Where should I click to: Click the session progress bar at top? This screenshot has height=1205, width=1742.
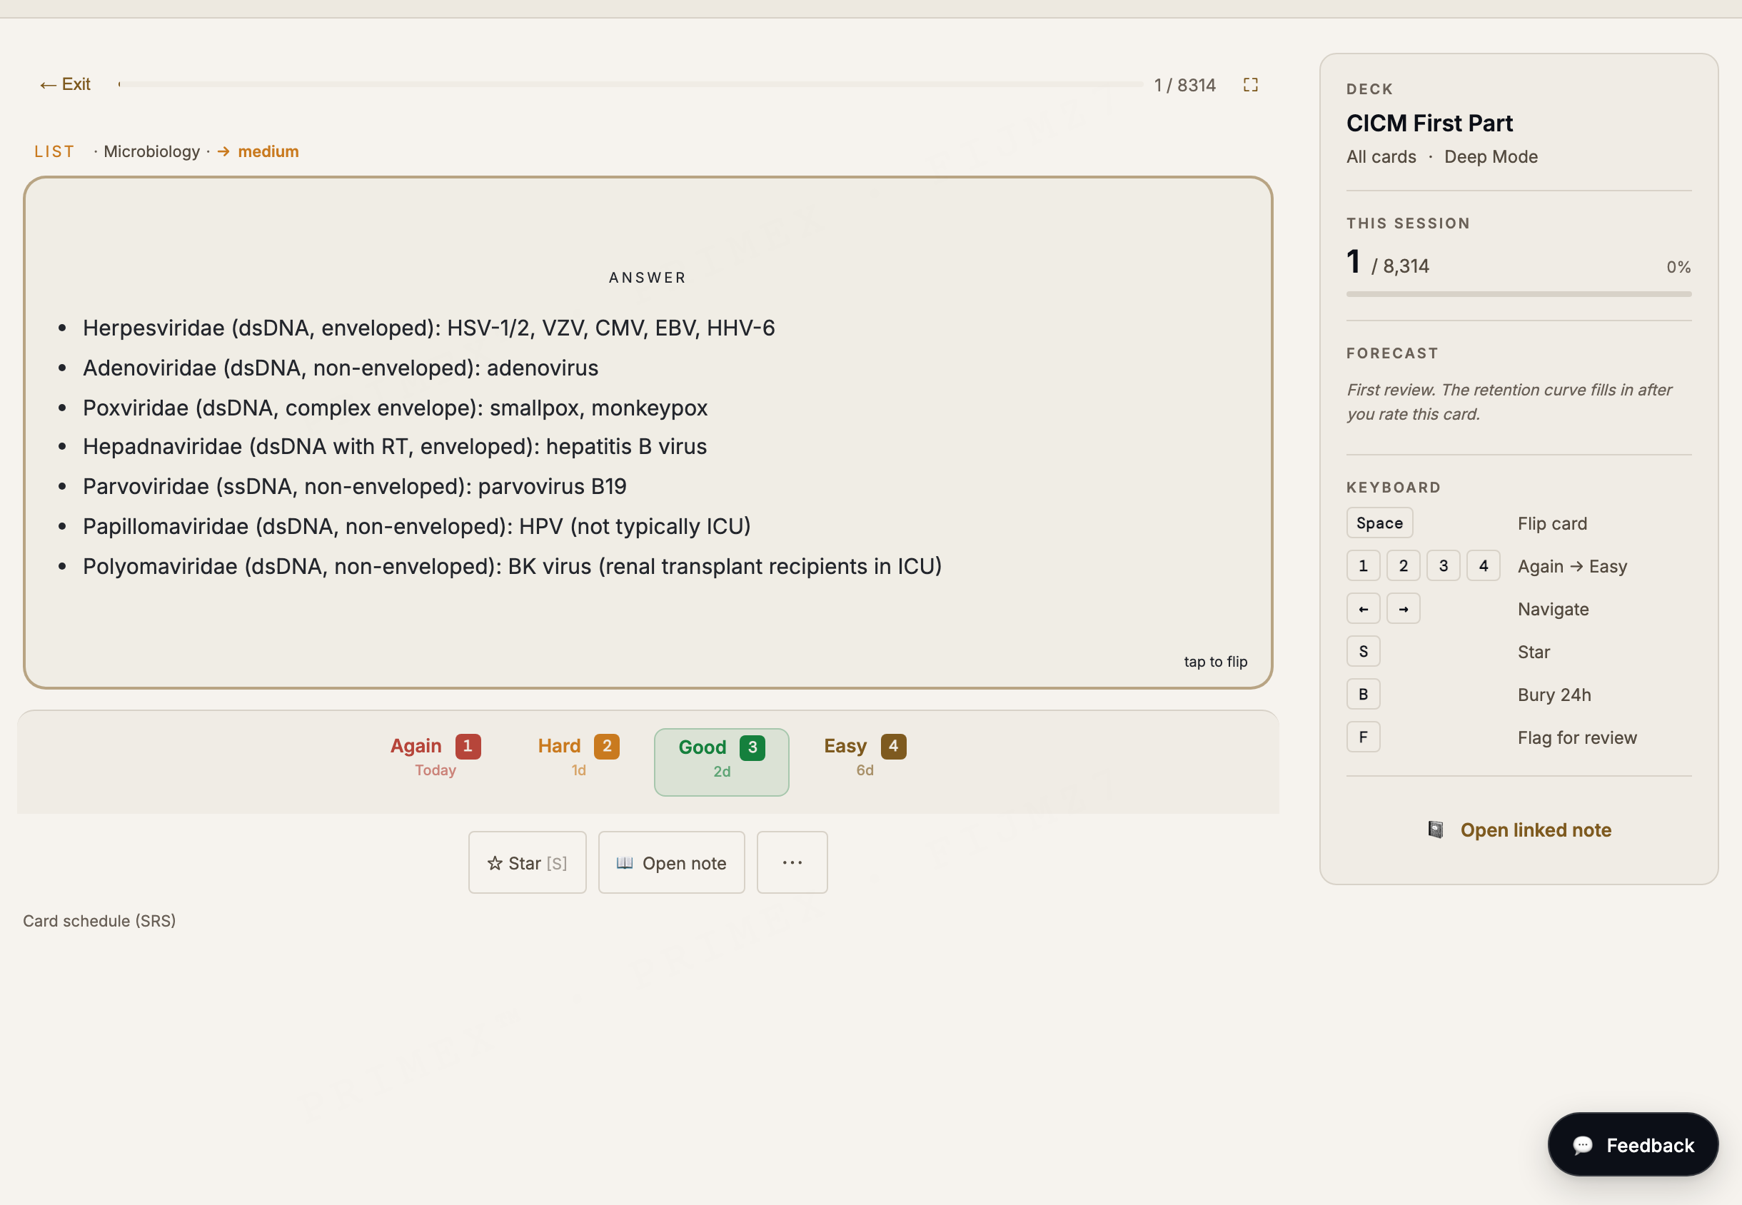tap(630, 84)
